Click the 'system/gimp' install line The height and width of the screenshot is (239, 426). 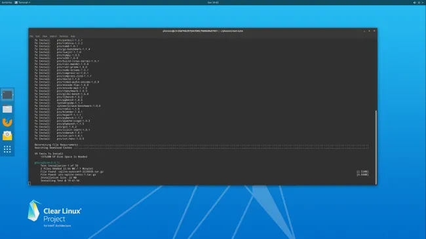[58, 103]
